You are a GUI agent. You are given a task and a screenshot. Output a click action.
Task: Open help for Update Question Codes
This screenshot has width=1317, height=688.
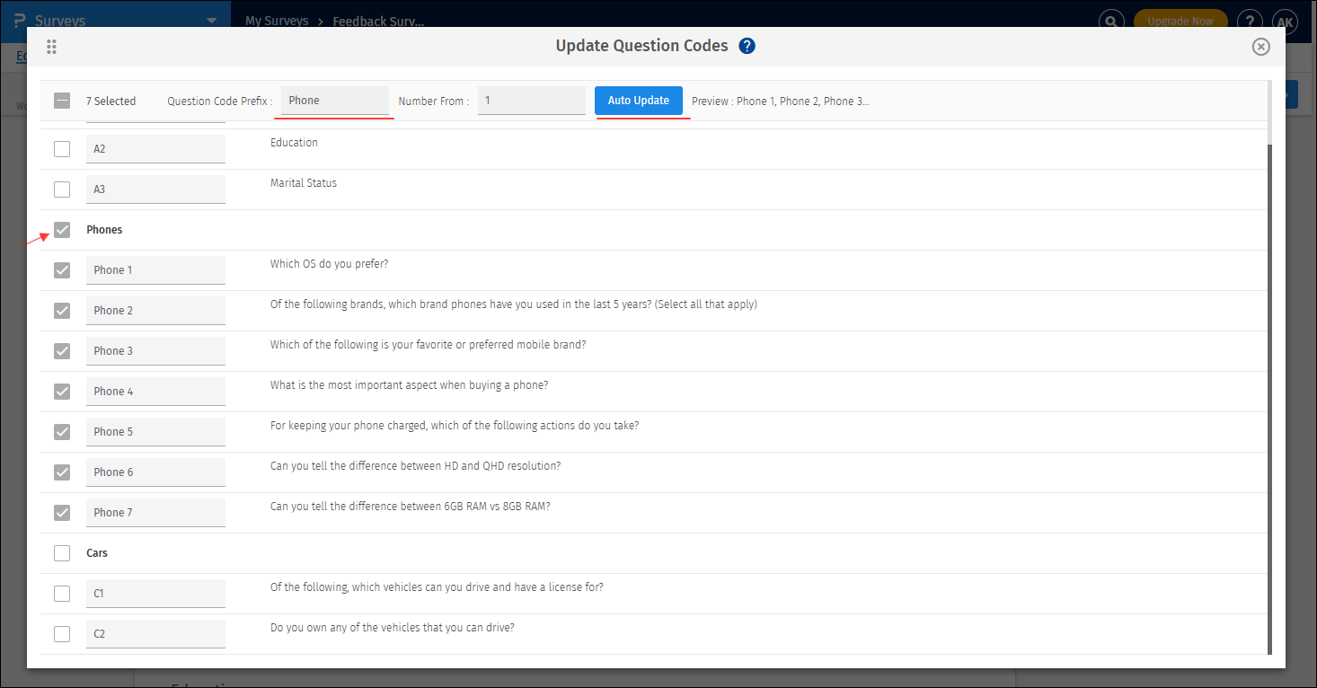[x=747, y=45]
